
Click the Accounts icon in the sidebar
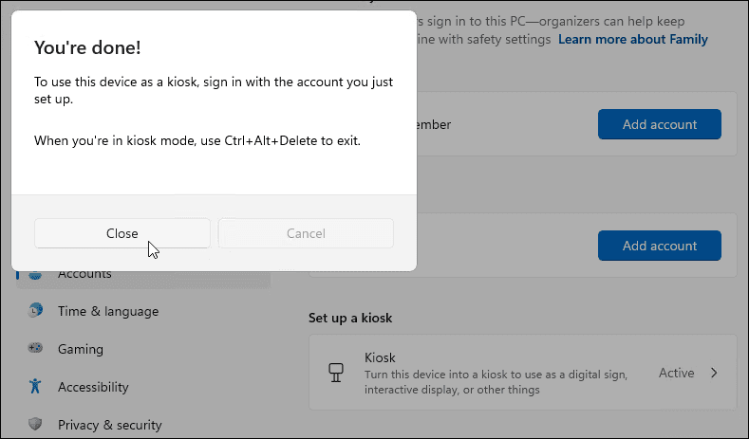pyautogui.click(x=35, y=275)
